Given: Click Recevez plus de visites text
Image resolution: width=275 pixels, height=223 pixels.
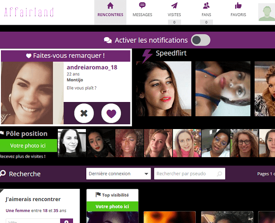Looking at the screenshot, I should (23, 156).
